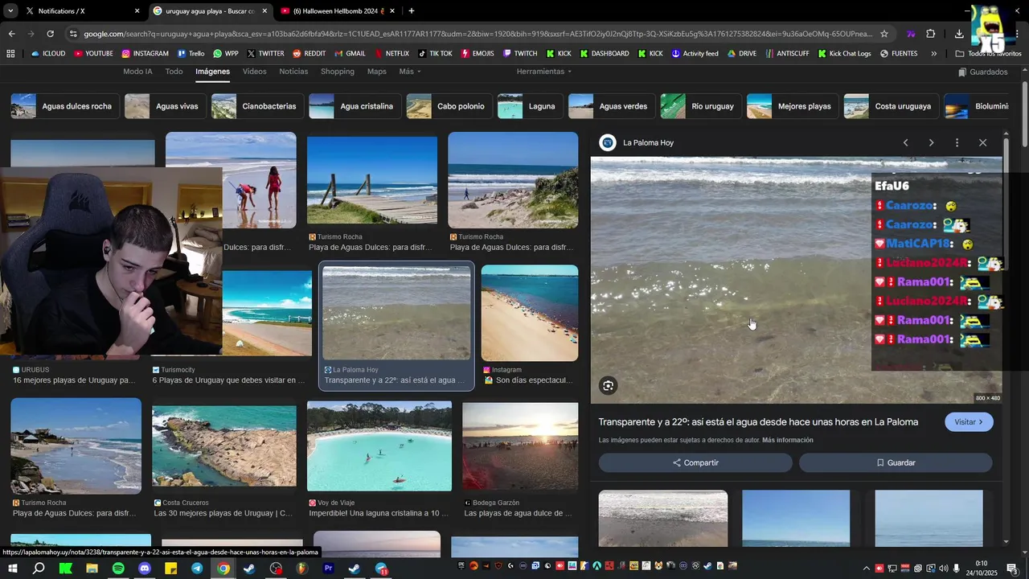Open the preview panel three-dot menu
1029x579 pixels.
957,142
